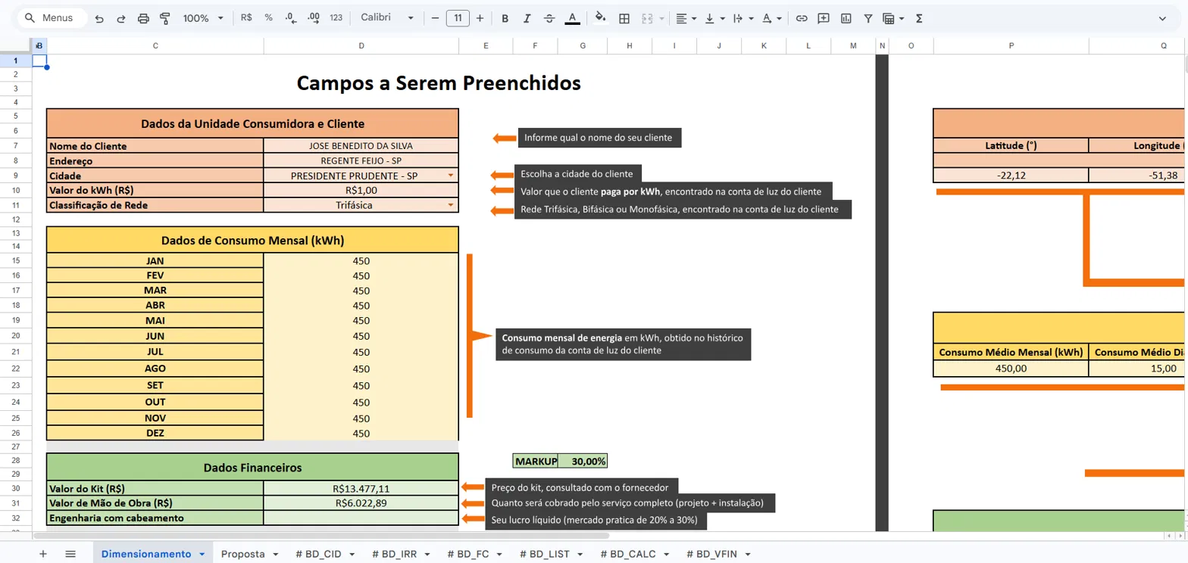The image size is (1188, 563).
Task: Switch to the # BD_VFIN sheet tab
Action: (718, 554)
